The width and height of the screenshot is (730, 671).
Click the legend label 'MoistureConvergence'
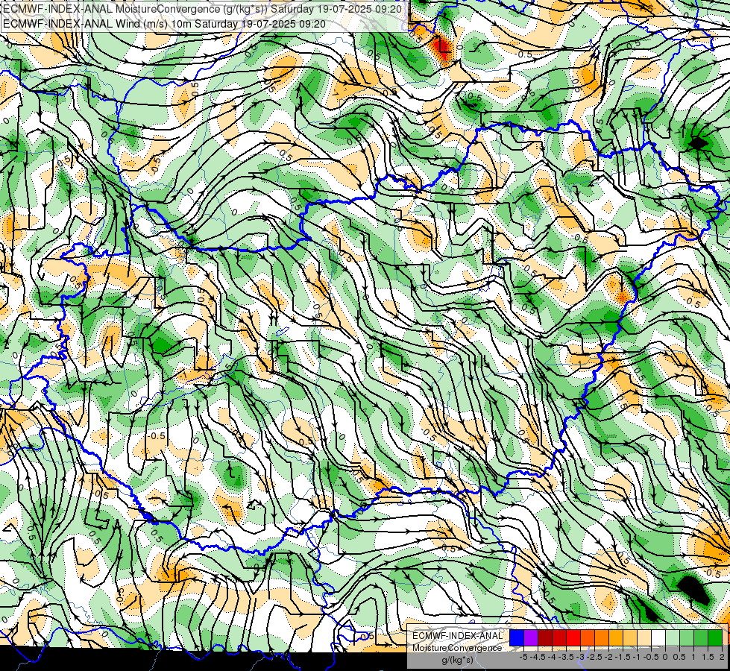click(457, 648)
